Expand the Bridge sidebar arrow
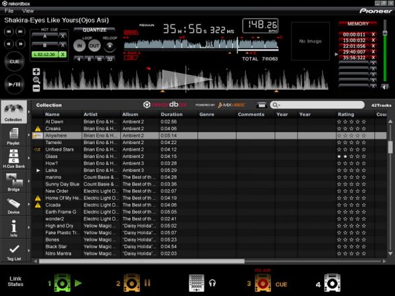This screenshot has height=296, width=395. click(x=29, y=181)
